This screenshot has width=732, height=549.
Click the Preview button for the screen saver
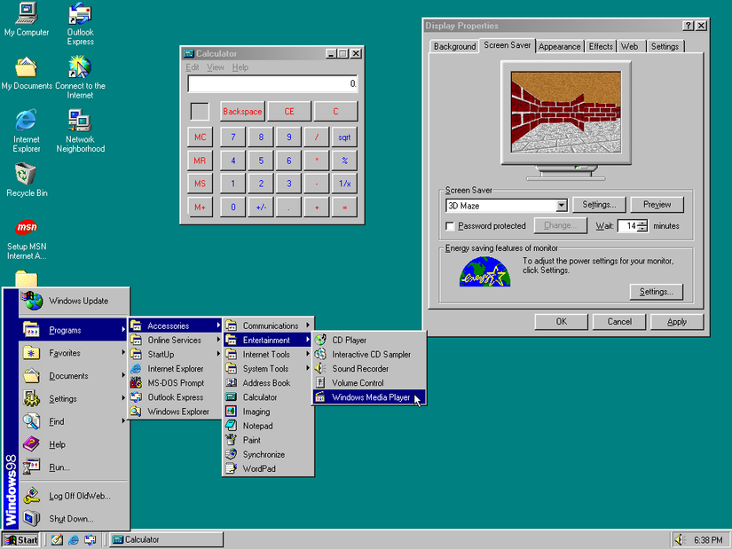657,204
